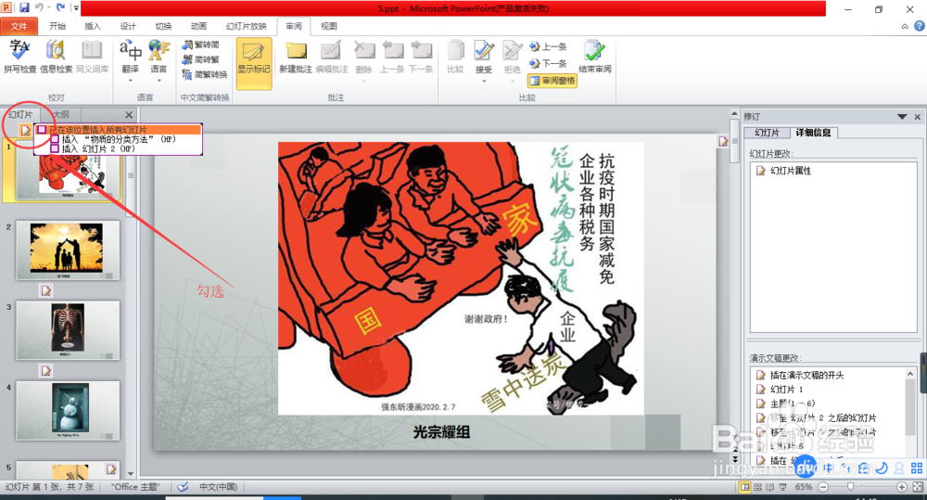The width and height of the screenshot is (927, 500).
Task: Zoom in with plus button
Action: [902, 487]
